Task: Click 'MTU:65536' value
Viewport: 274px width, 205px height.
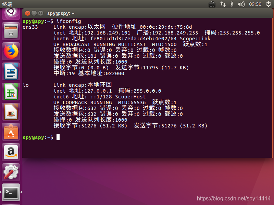Action: click(132, 102)
